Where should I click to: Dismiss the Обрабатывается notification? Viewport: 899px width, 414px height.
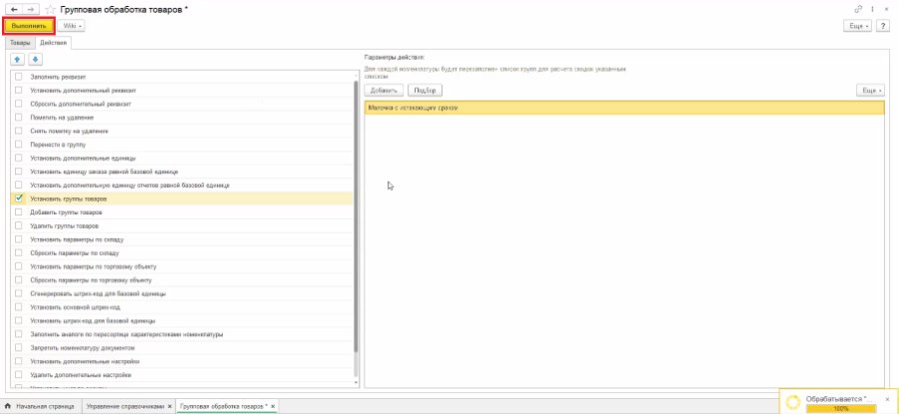(x=888, y=399)
